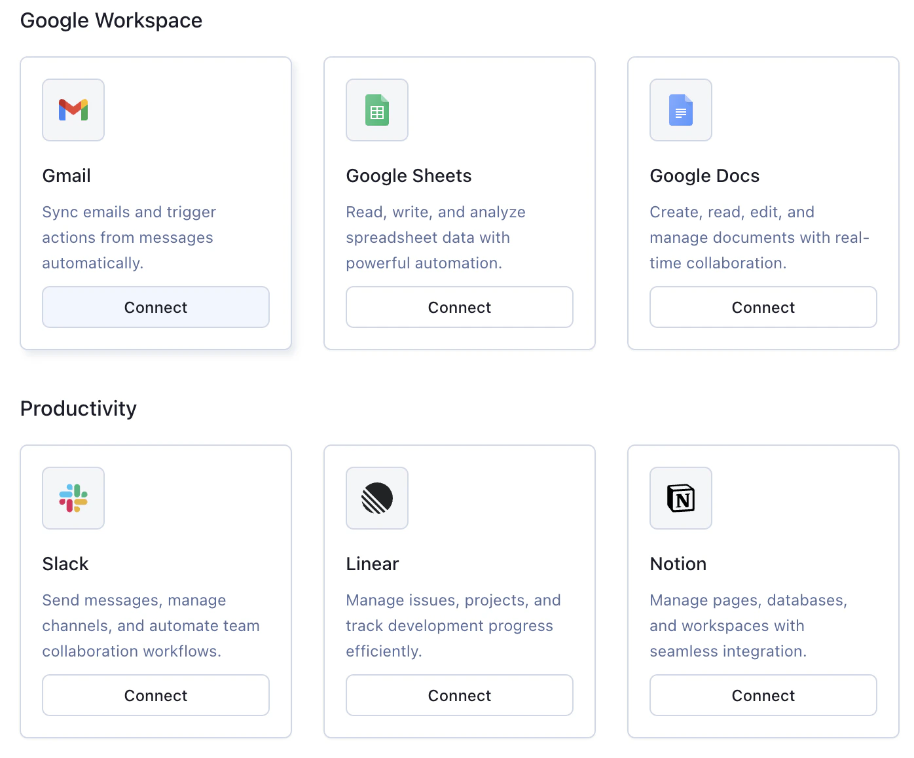
Task: Select the Gmail card title
Action: [67, 175]
